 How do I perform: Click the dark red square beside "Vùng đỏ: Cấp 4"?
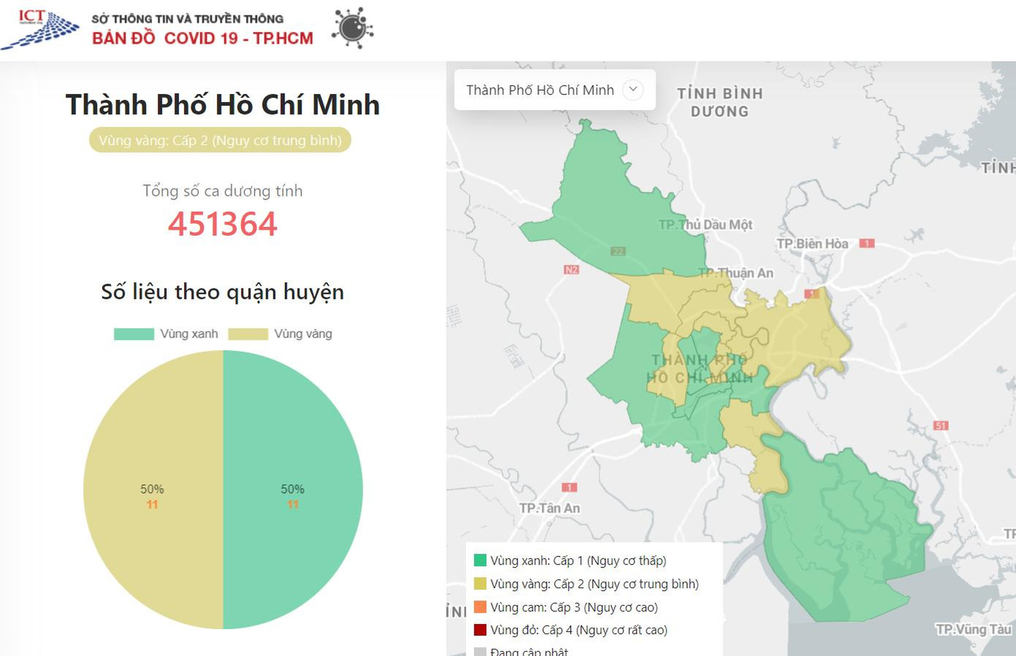click(480, 630)
